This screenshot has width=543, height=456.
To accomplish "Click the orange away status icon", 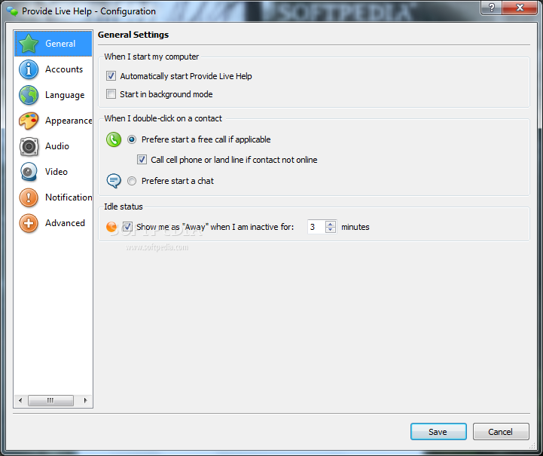I will pos(111,227).
